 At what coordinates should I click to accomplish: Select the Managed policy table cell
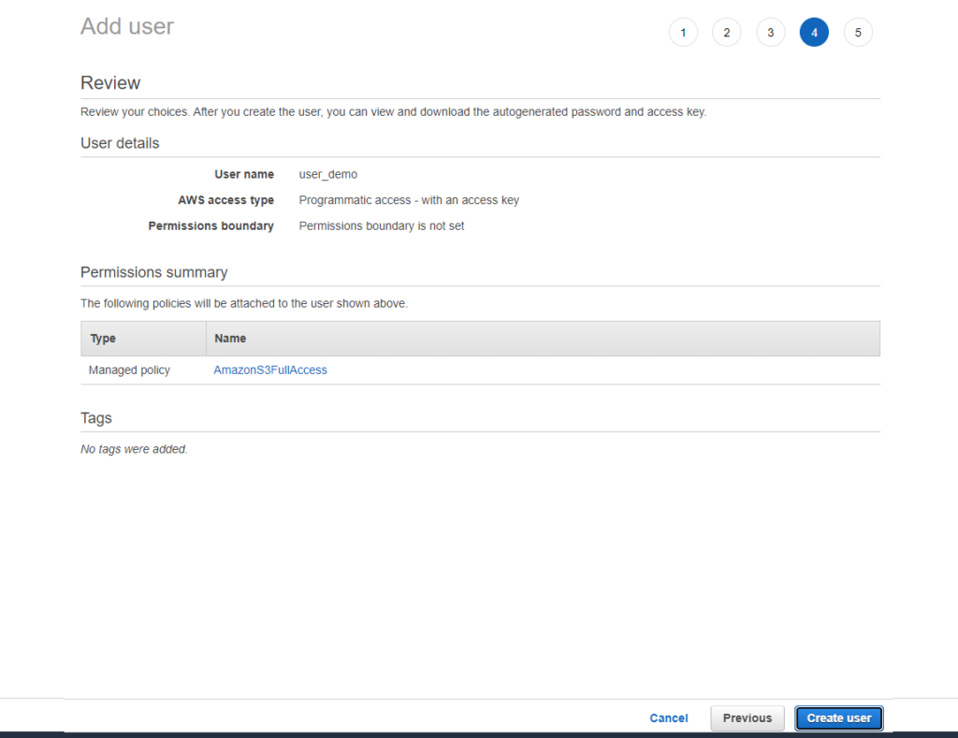pos(129,370)
